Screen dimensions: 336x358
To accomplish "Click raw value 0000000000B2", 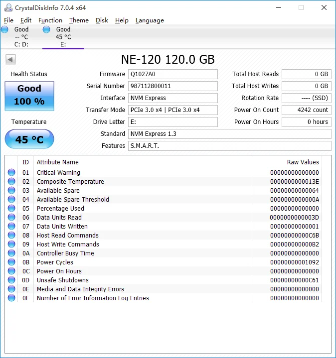I will [295, 244].
